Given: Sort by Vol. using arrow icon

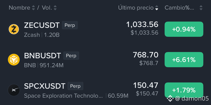Looking at the screenshot, I should [x=55, y=8].
